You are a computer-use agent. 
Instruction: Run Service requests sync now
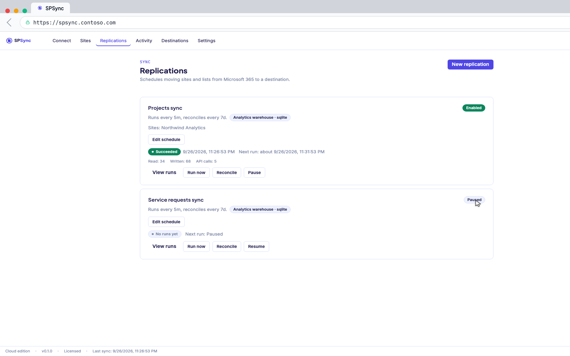[196, 246]
